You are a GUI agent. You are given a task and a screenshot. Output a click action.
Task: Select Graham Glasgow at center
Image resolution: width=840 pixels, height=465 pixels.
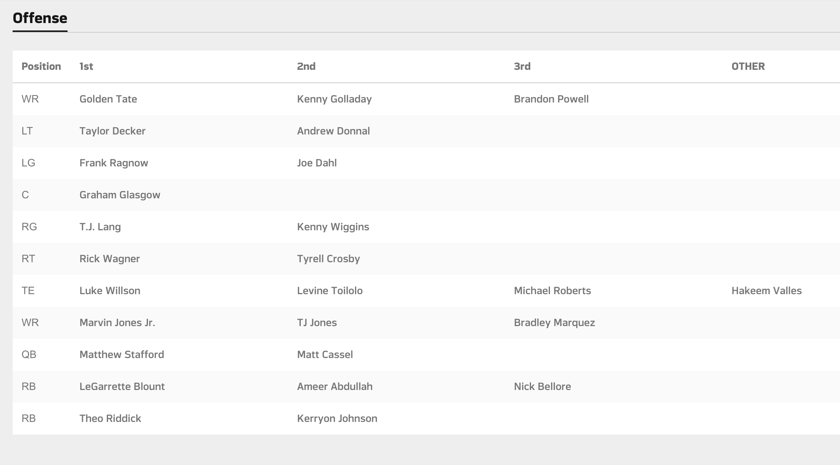(120, 195)
